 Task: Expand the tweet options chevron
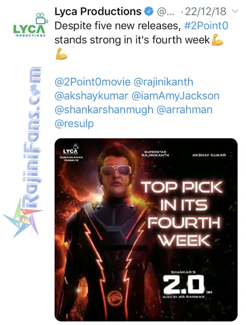[x=235, y=11]
